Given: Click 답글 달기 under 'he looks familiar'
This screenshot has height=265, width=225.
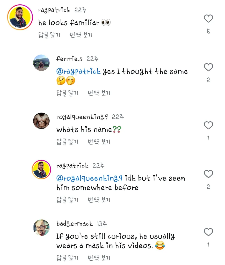Looking at the screenshot, I should [x=49, y=35].
